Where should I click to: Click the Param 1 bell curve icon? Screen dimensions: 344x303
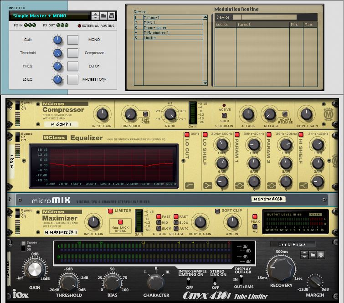239,185
